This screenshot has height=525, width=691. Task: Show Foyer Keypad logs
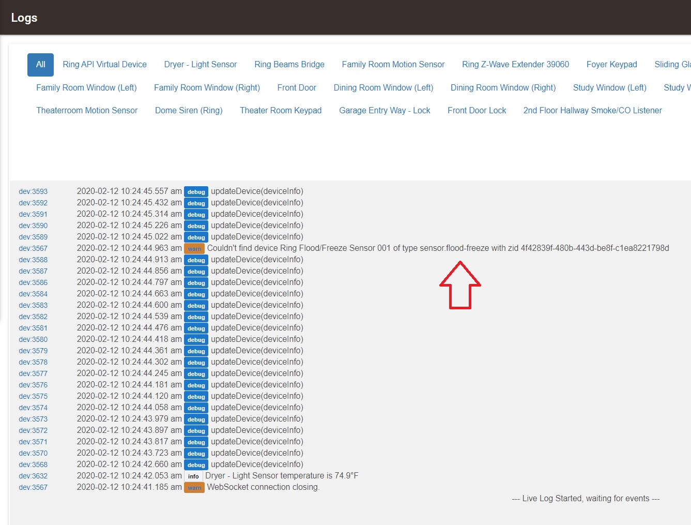click(611, 65)
